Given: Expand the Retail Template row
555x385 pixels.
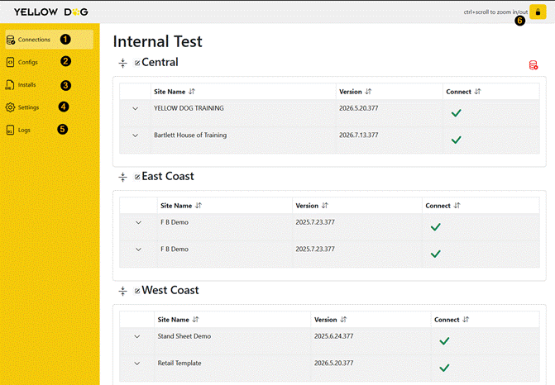Looking at the screenshot, I should pos(137,364).
